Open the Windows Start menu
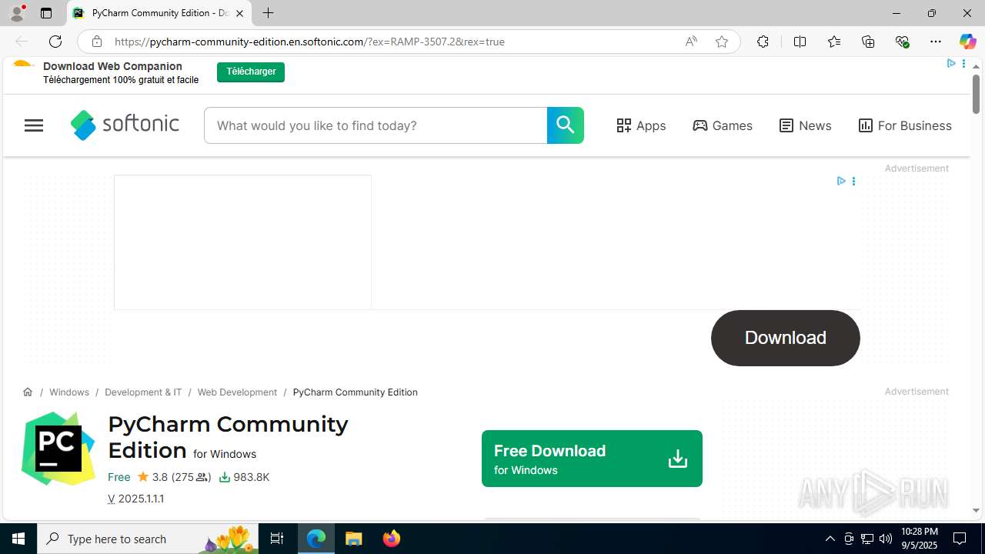The height and width of the screenshot is (554, 985). click(18, 539)
